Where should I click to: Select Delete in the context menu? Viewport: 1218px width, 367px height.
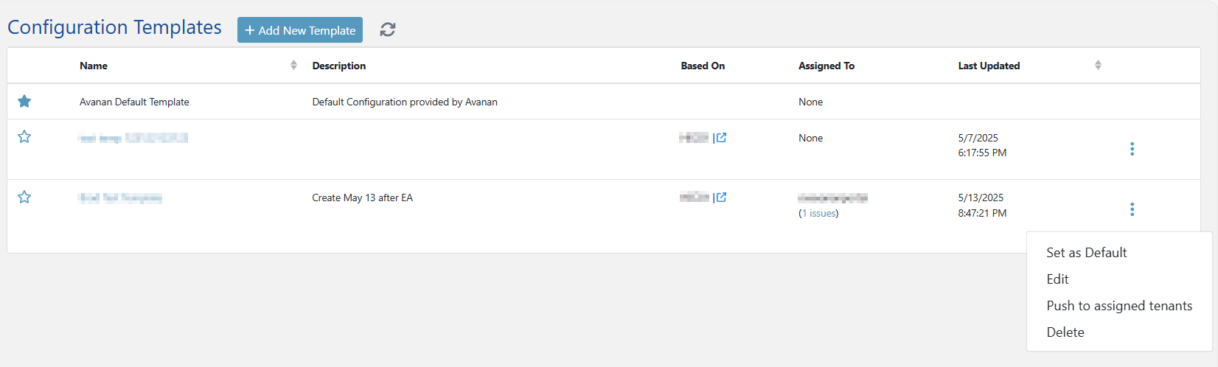pos(1065,332)
